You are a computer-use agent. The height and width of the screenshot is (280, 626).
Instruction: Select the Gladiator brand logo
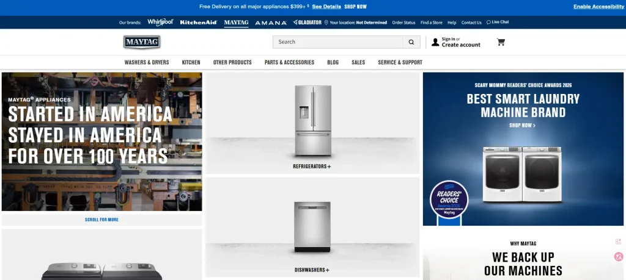(307, 23)
